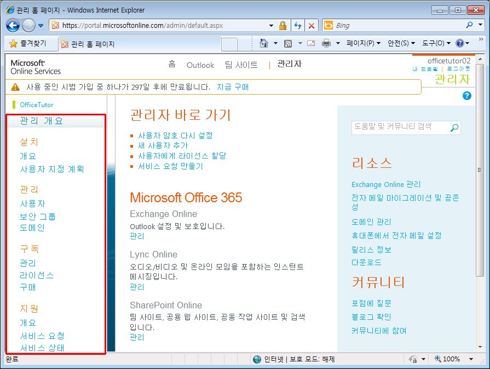Click the read mail envelope icon
Image resolution: width=490 pixels, height=369 pixels.
tap(311, 43)
